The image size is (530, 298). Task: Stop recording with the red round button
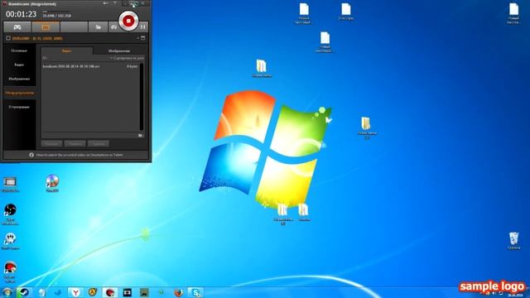(x=128, y=21)
